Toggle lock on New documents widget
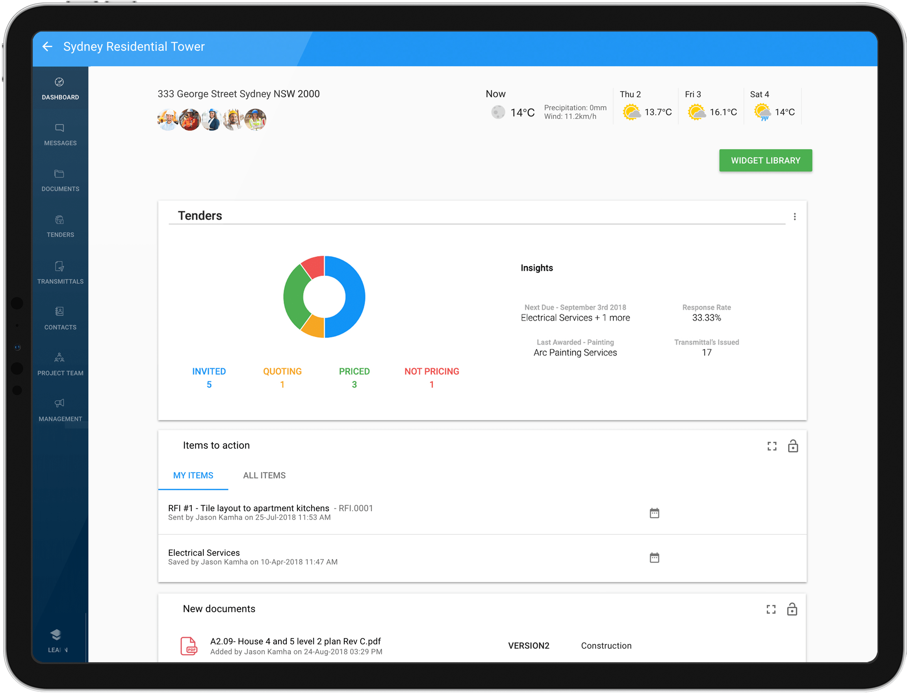 coord(792,609)
